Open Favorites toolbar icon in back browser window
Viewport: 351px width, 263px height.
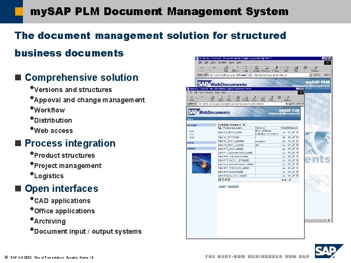tap(266, 69)
